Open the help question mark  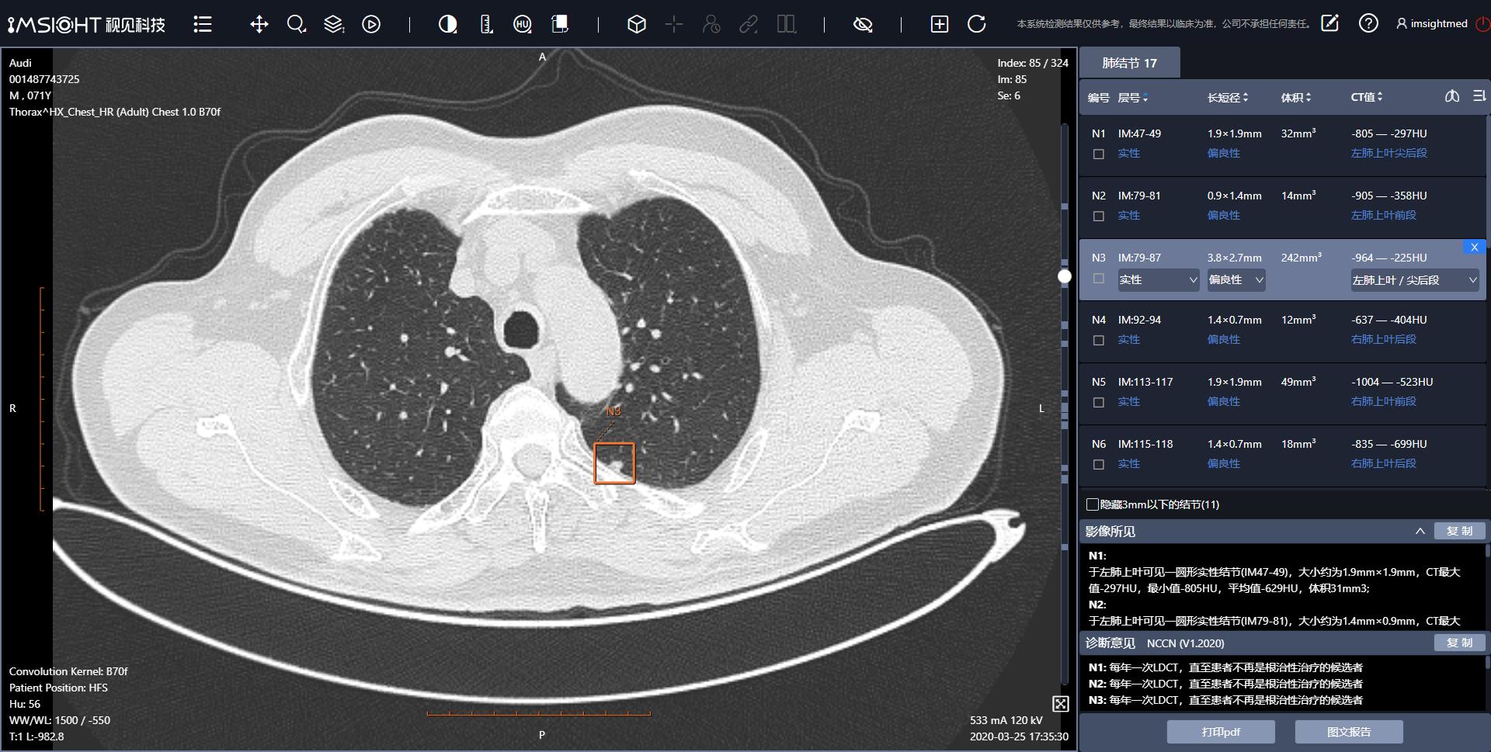(x=1368, y=23)
